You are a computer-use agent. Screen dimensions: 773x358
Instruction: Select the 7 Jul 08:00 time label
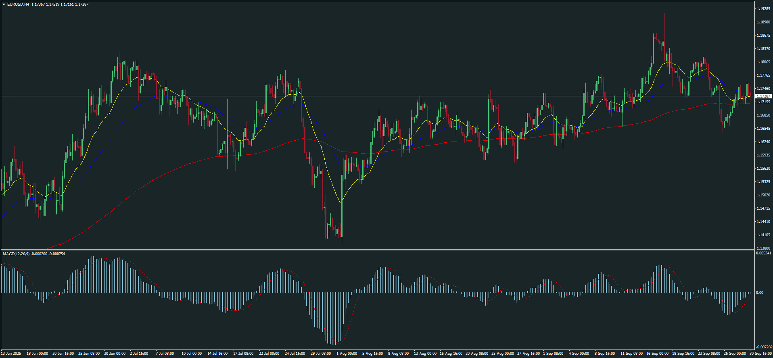[x=165, y=354]
